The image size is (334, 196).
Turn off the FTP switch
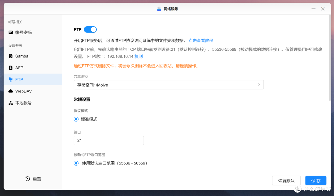coord(90,30)
